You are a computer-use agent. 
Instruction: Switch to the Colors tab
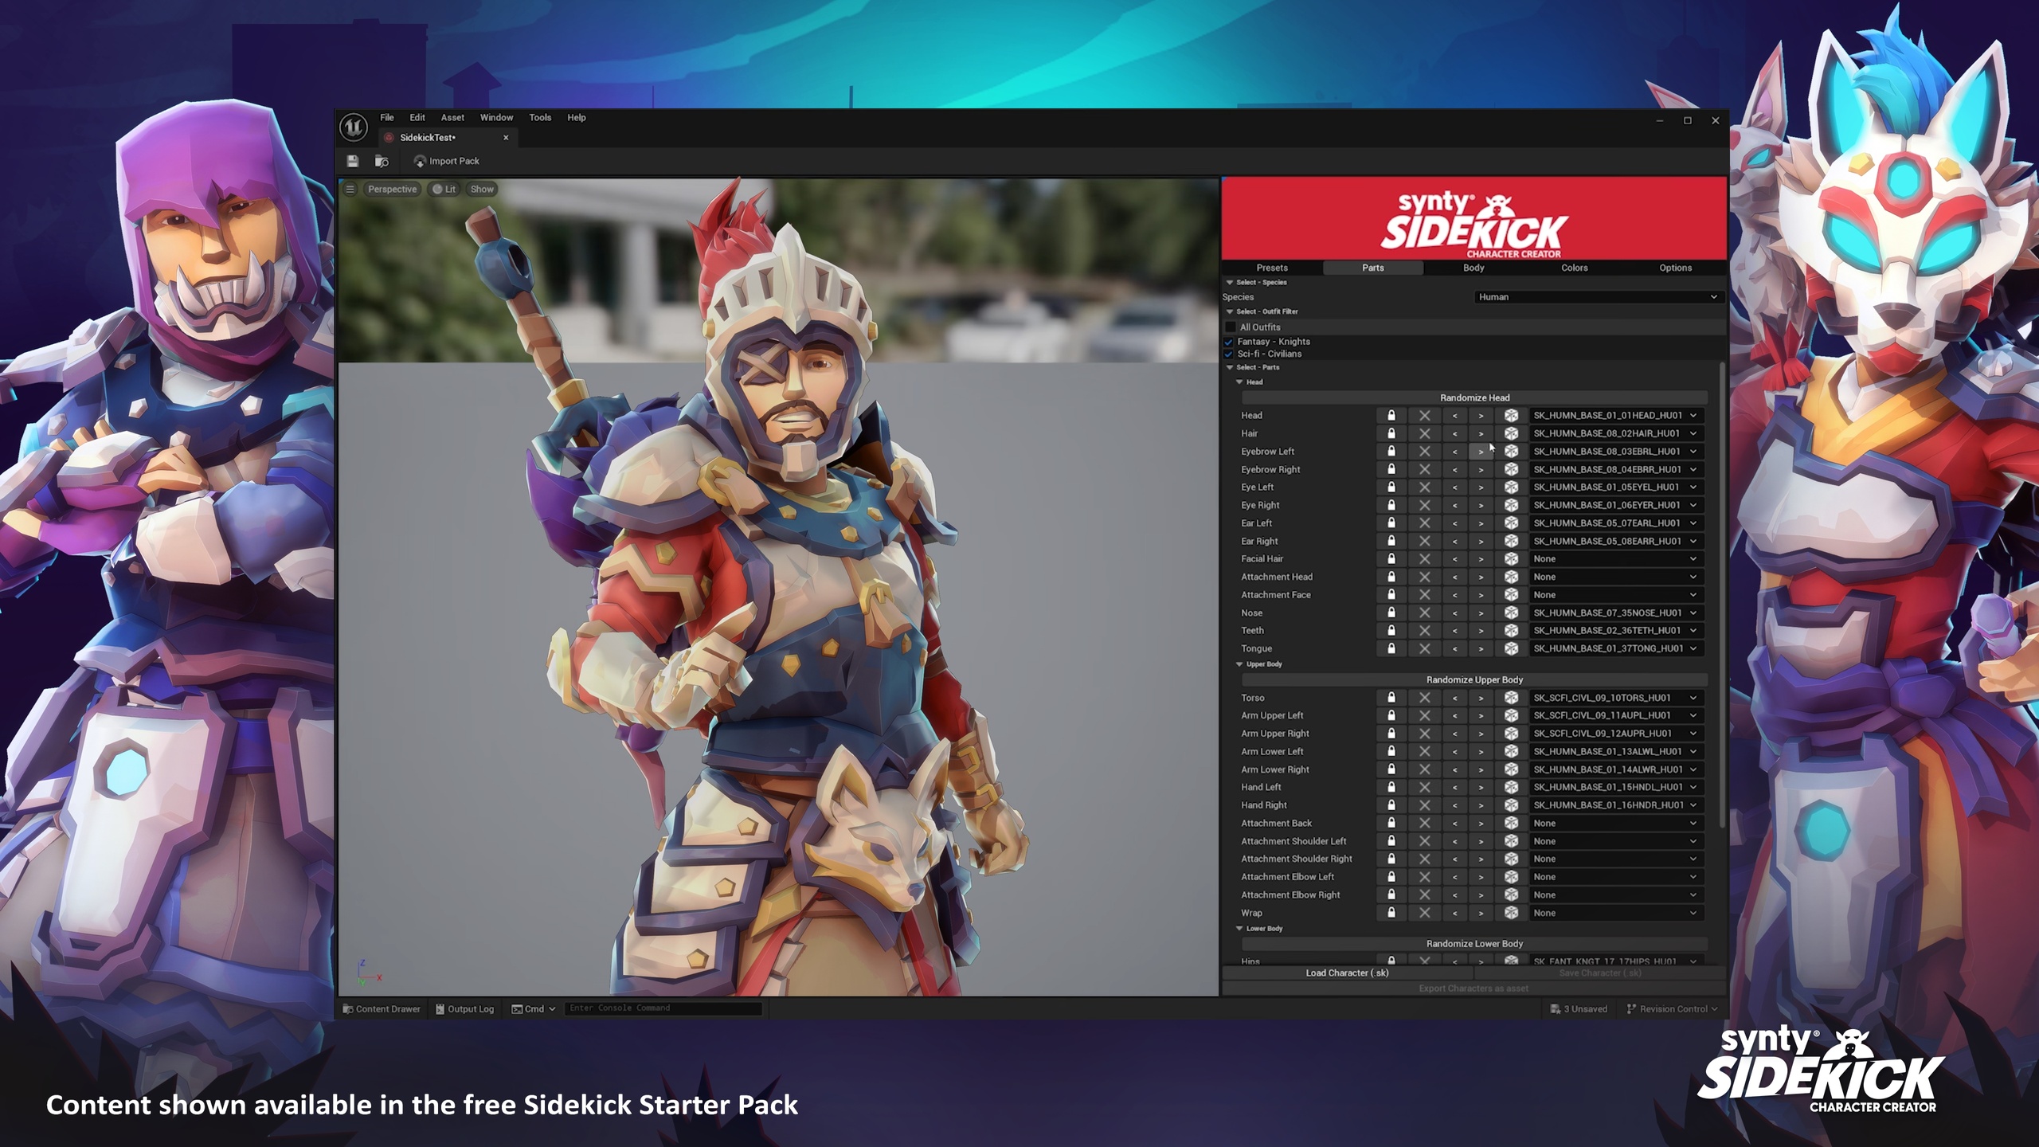pos(1574,268)
